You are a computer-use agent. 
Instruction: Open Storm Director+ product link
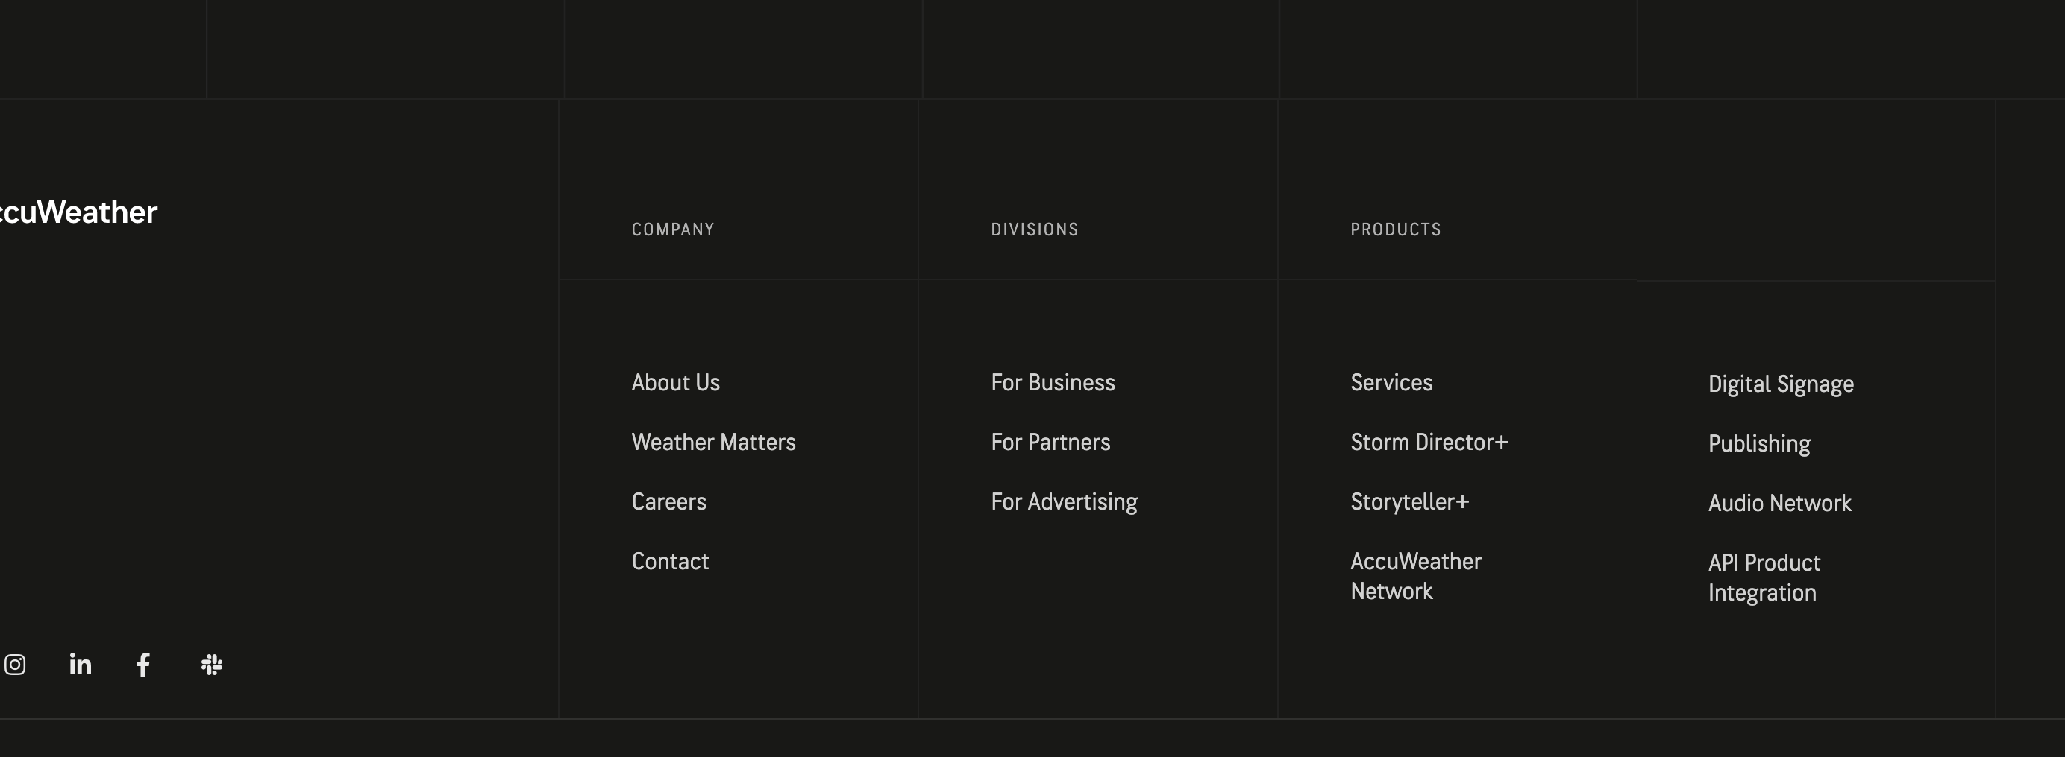pyautogui.click(x=1429, y=442)
